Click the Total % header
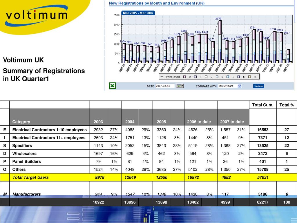The height and width of the screenshot is (223, 297). [x=287, y=105]
